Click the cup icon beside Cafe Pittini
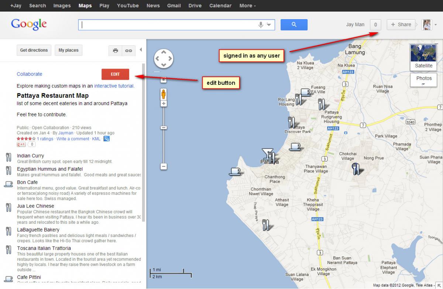443x289 pixels. [x=8, y=278]
